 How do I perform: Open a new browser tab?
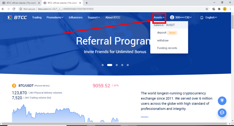87,3
